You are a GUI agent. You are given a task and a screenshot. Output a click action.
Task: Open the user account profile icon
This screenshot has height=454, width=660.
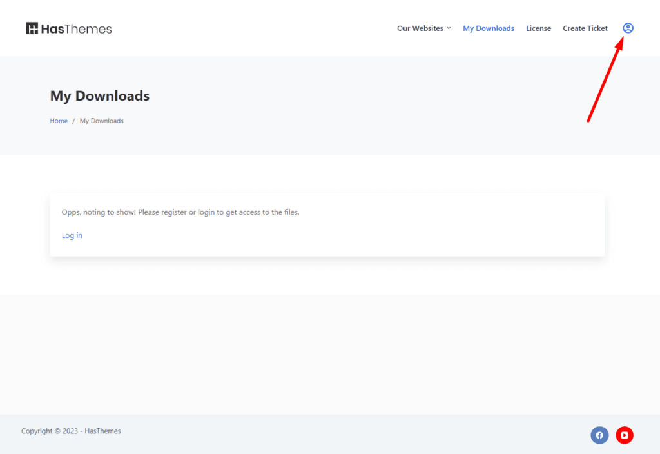628,28
